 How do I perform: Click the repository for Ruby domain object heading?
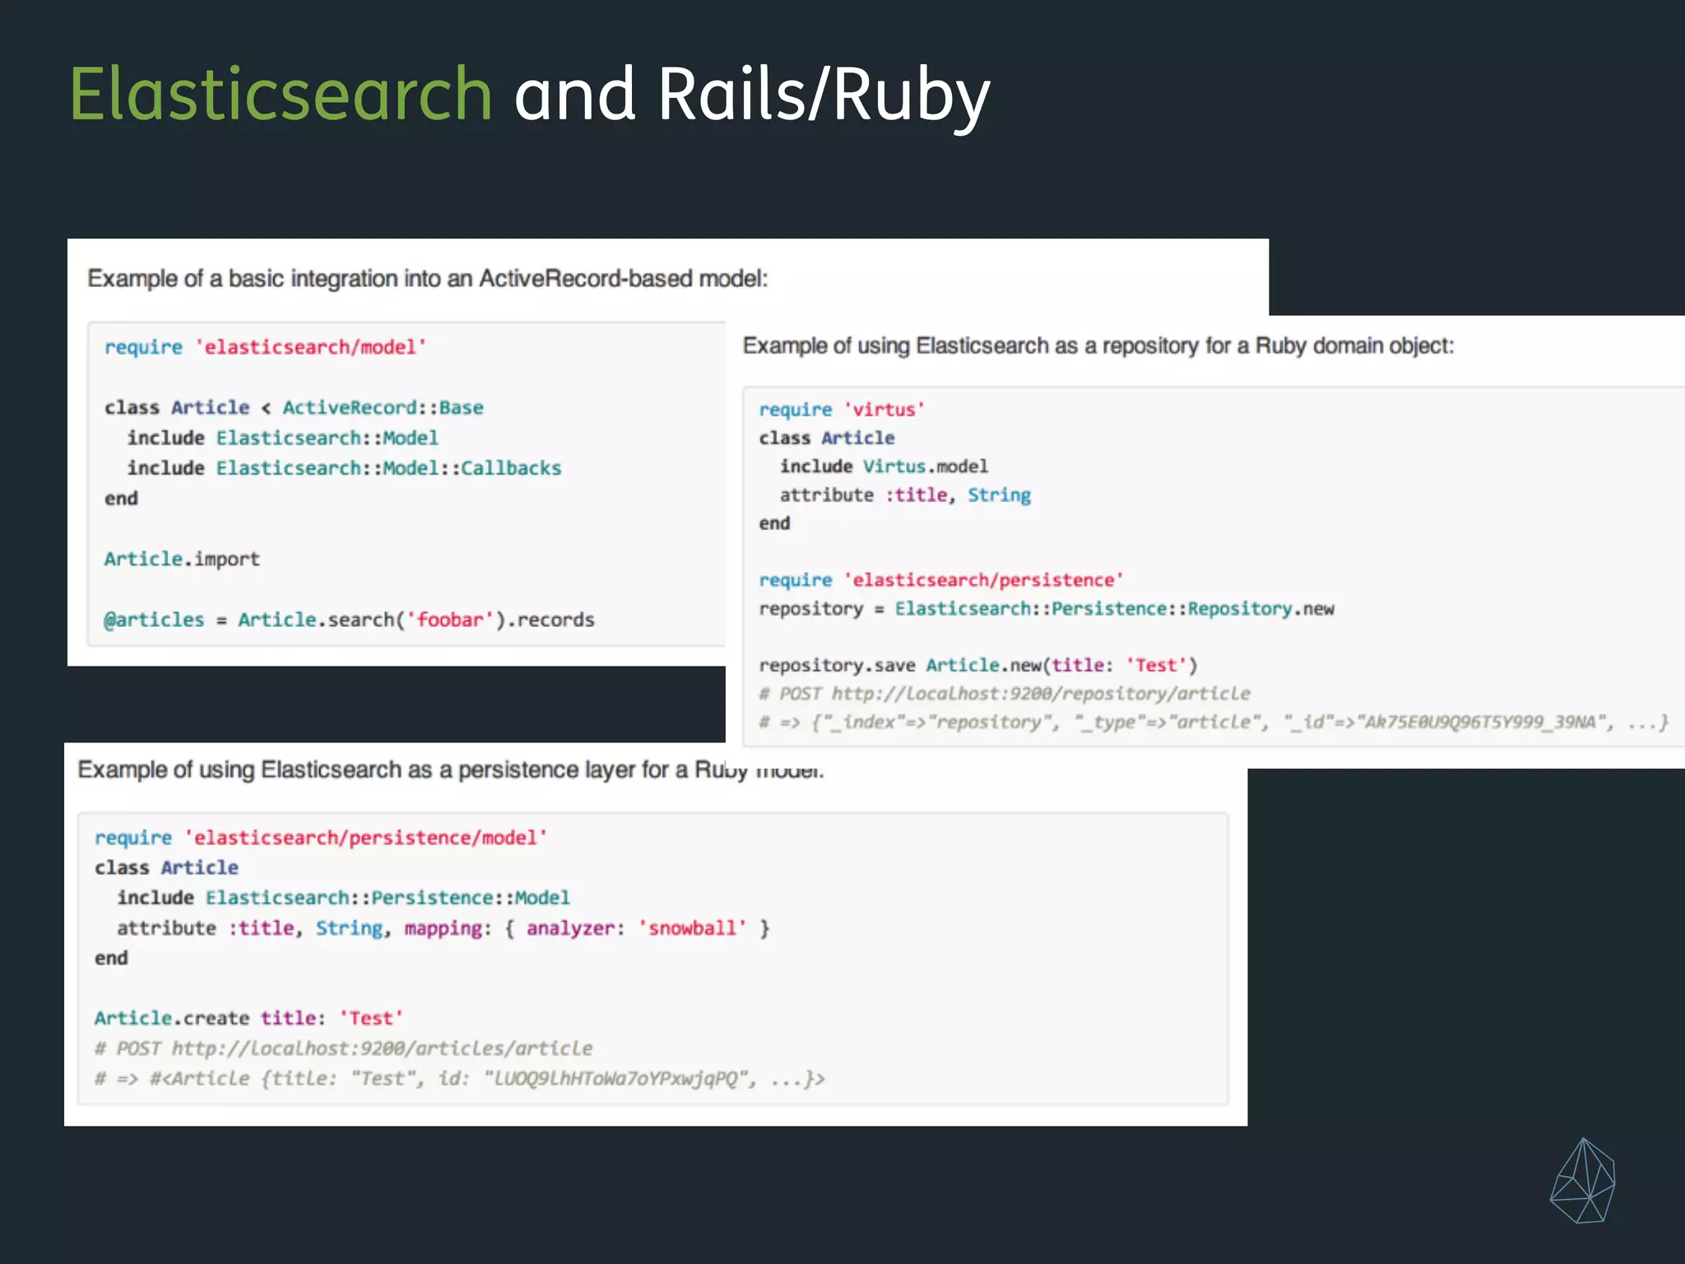click(x=1098, y=346)
